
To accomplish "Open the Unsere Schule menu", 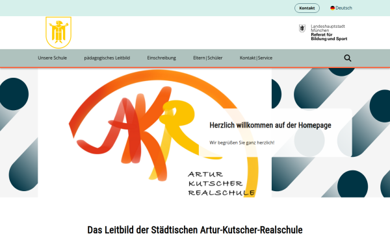I will (52, 58).
